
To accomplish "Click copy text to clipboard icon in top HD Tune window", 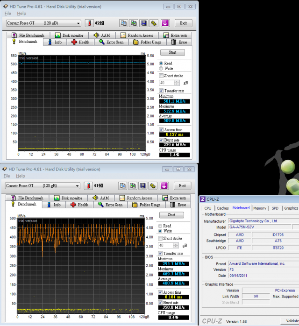I will [x=123, y=23].
